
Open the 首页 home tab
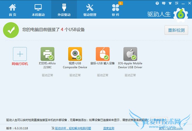13,10
